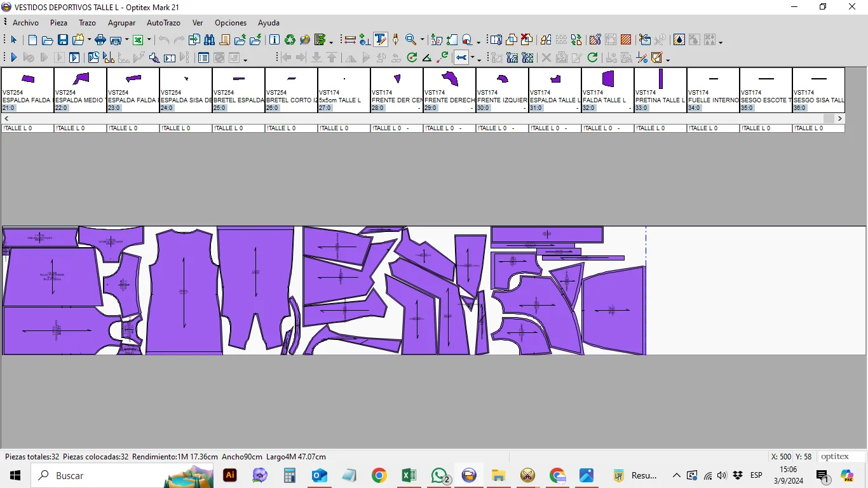Click the green refresh arrow in second toolbar
This screenshot has height=488, width=868.
coord(592,58)
